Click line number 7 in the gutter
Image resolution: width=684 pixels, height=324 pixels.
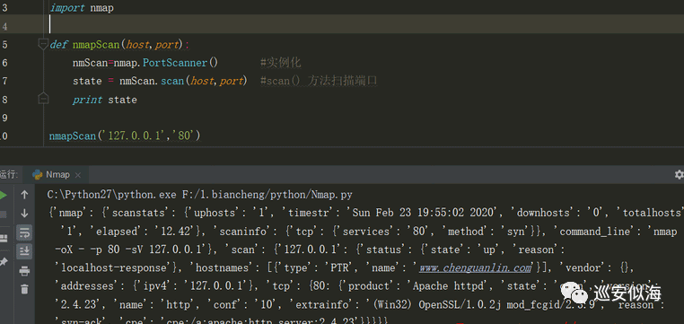pyautogui.click(x=4, y=81)
